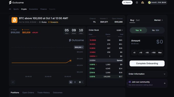Click the Spread row in order book
174x97 pixels.
(106, 60)
